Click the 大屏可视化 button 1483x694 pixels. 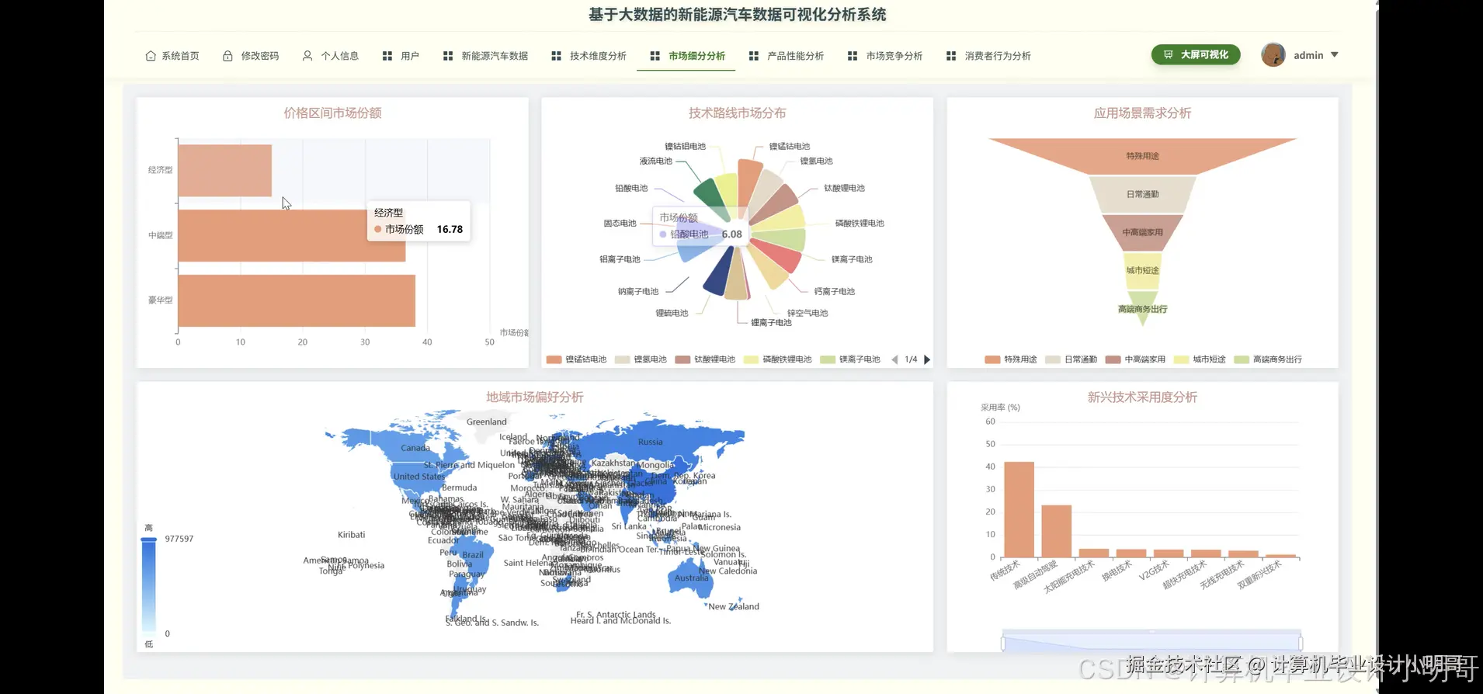(1196, 54)
